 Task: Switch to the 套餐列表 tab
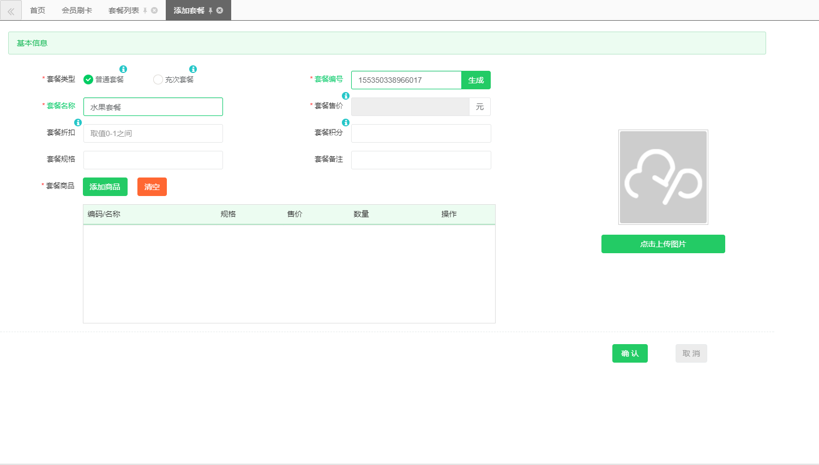(124, 10)
